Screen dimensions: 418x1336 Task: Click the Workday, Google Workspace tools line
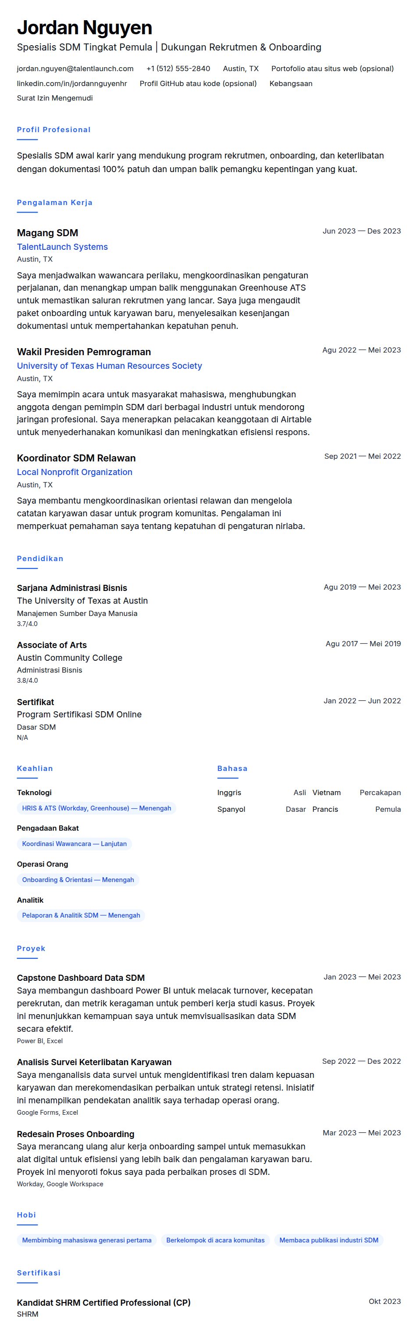point(60,1184)
